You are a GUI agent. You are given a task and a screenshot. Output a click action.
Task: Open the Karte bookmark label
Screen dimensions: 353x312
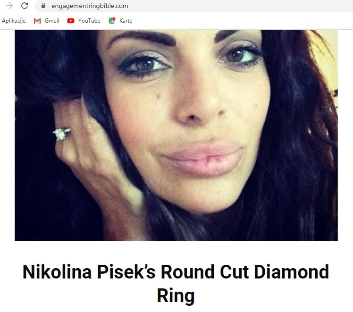click(x=126, y=21)
